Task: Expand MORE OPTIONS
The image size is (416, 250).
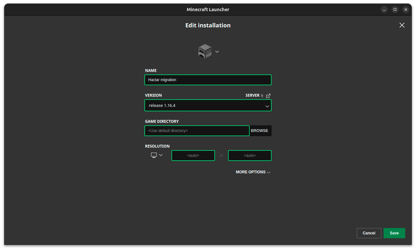Action: pyautogui.click(x=253, y=172)
